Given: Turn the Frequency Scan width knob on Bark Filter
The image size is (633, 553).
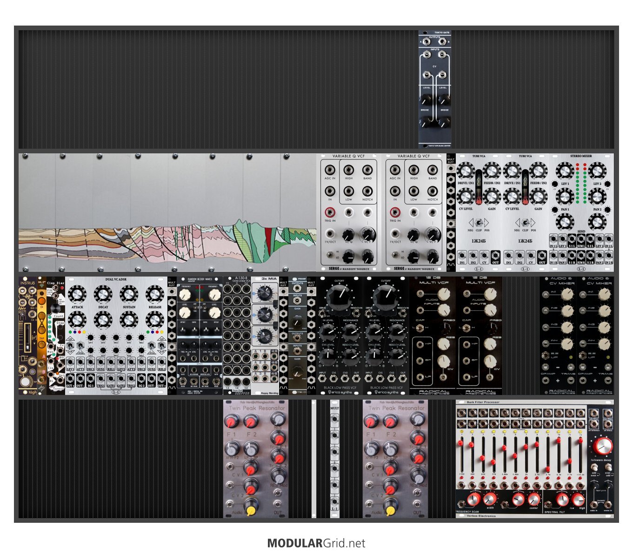Looking at the screenshot, I should pos(489,499).
